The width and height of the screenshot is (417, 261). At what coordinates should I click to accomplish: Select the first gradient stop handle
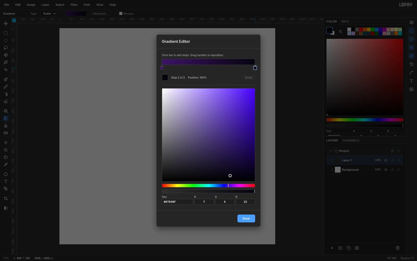pos(162,68)
